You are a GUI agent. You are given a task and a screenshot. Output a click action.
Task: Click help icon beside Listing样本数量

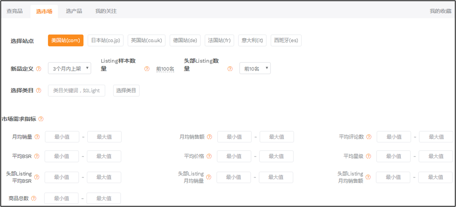pyautogui.click(x=147, y=69)
